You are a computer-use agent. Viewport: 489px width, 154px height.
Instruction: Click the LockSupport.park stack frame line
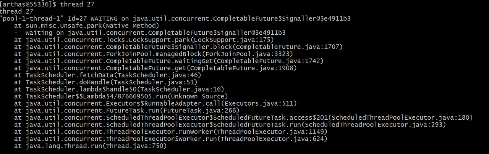[144, 40]
